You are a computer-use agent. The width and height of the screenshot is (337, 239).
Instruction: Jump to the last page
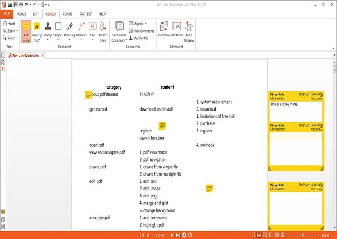tap(177, 235)
